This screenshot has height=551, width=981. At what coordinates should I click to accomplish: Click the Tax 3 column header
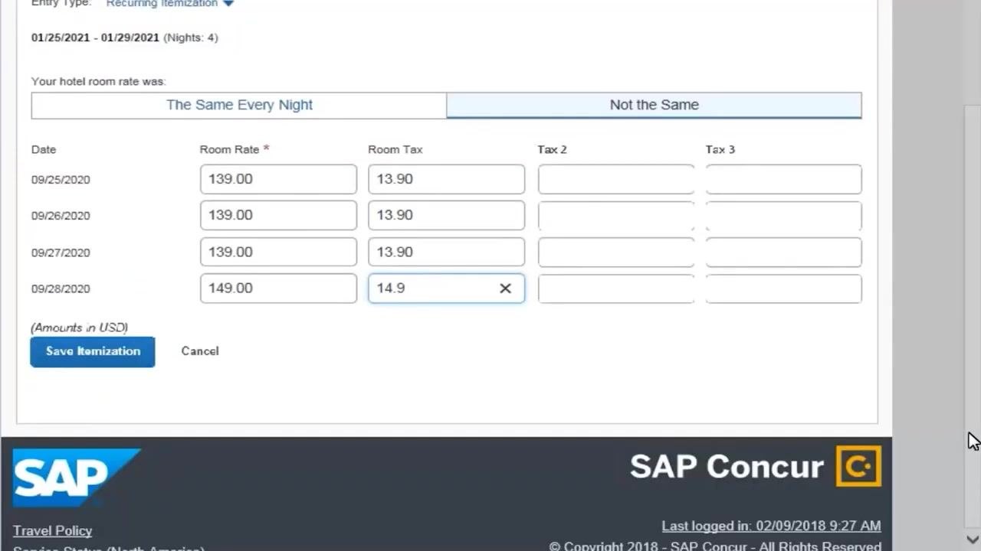[x=720, y=149]
